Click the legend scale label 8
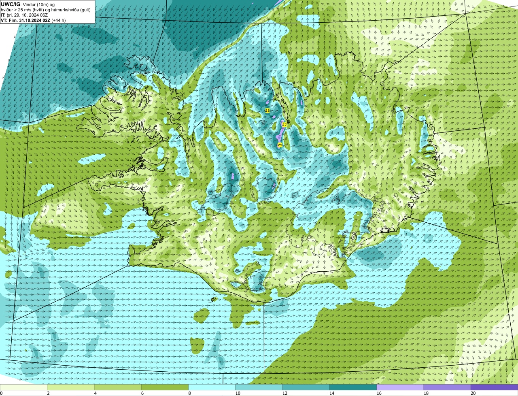The height and width of the screenshot is (396, 518). click(x=189, y=393)
